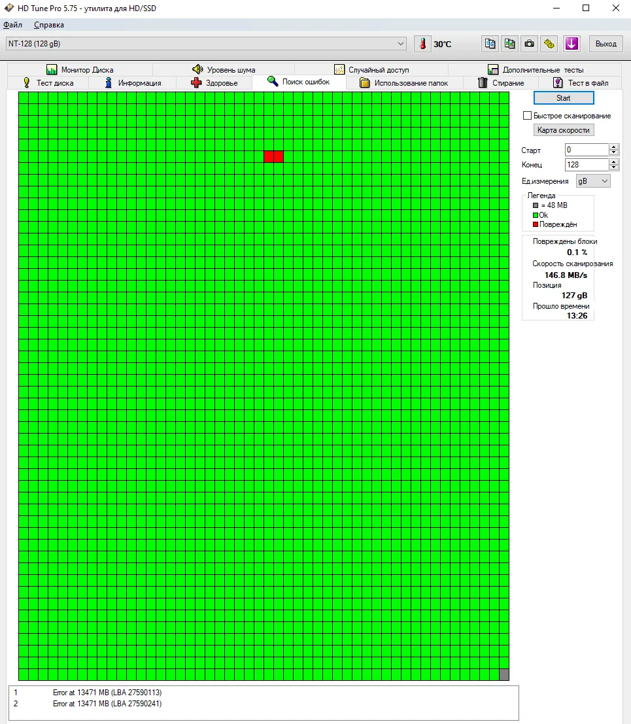Minimize the HD Tune Pro window
Viewport: 631px width, 724px height.
(x=556, y=8)
